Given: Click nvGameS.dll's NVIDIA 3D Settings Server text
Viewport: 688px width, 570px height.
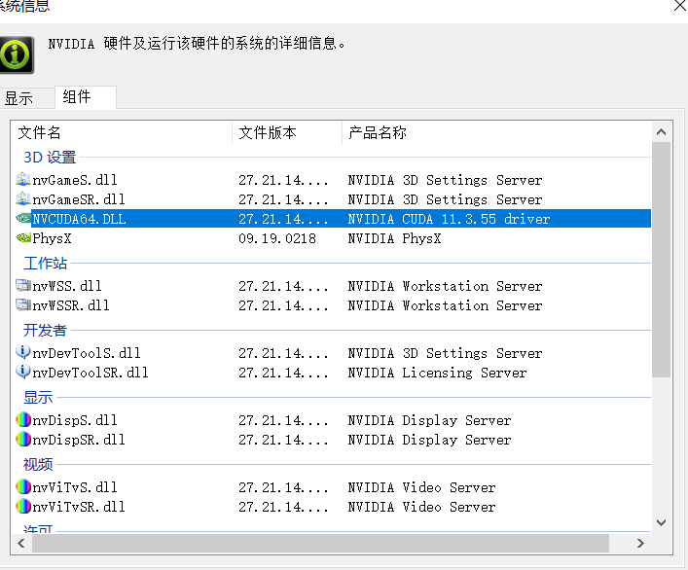Looking at the screenshot, I should click(x=445, y=180).
